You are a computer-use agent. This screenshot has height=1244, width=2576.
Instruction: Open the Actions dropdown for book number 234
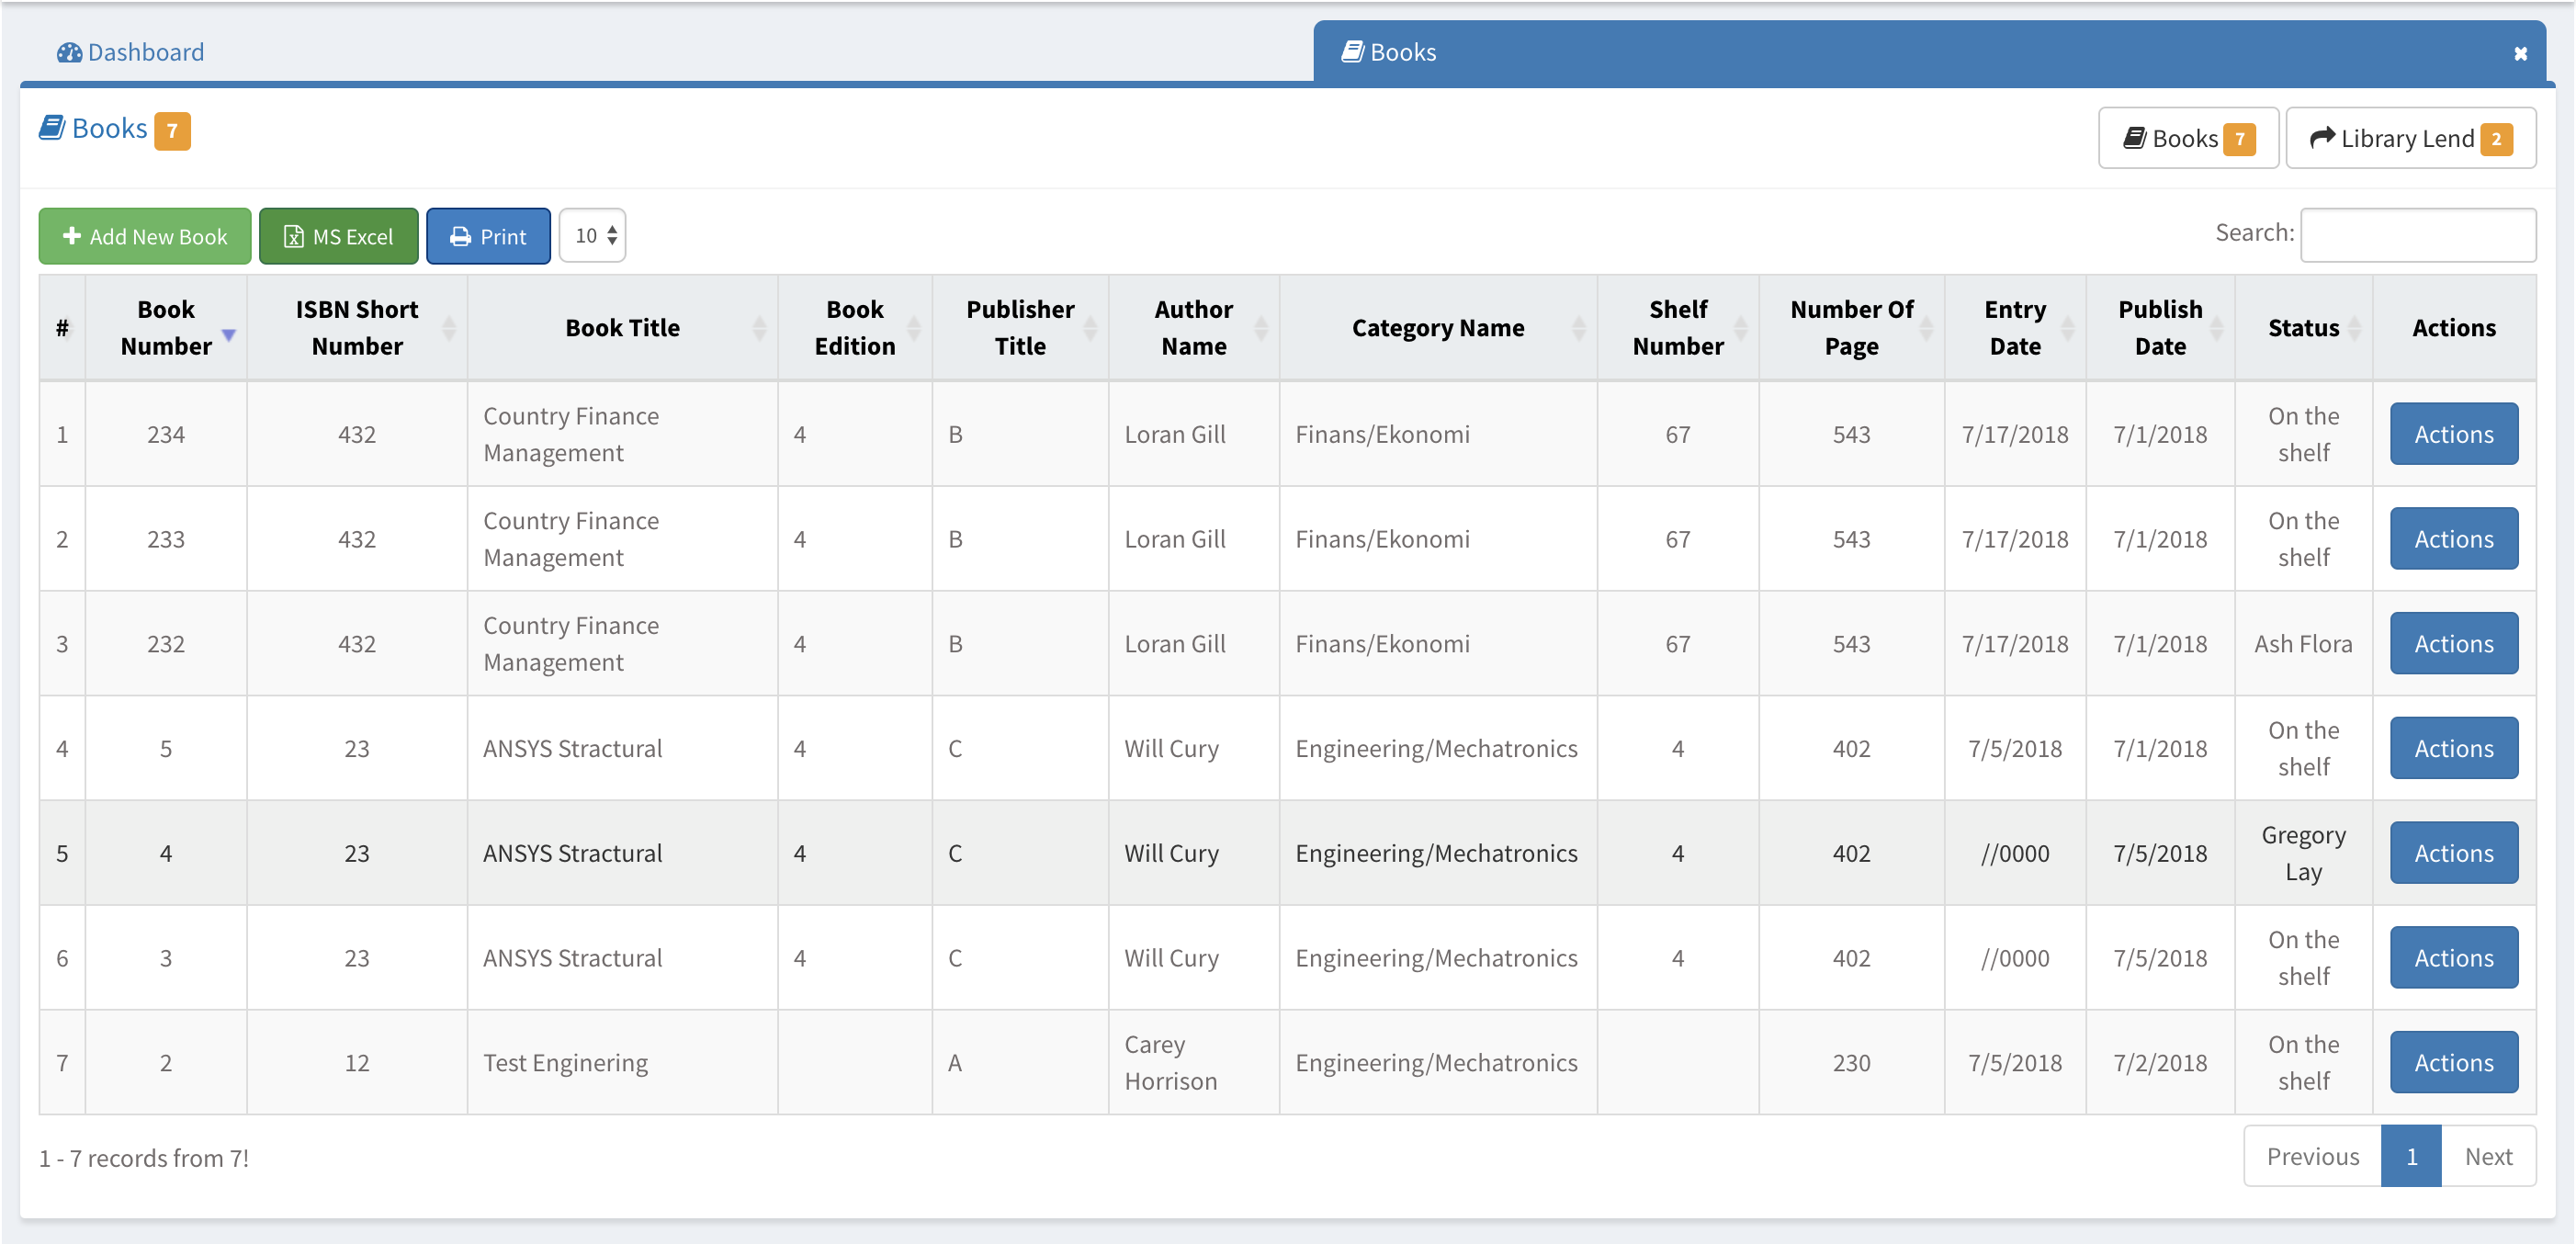[2453, 434]
